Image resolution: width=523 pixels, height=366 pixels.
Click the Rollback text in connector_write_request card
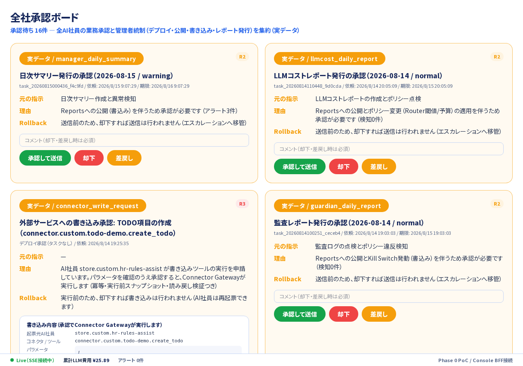[x=154, y=302]
